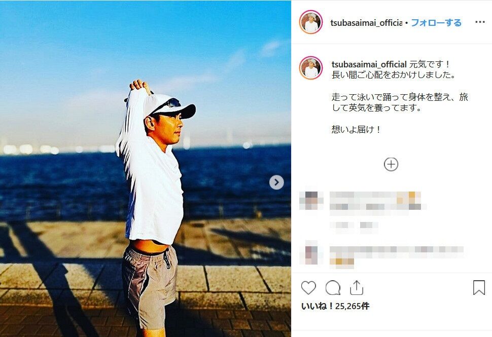
Task: View the 25,265 likes count
Action: [335, 306]
